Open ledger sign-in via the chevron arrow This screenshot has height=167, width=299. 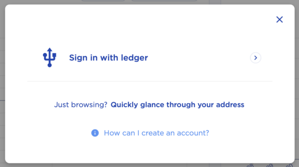coord(255,58)
